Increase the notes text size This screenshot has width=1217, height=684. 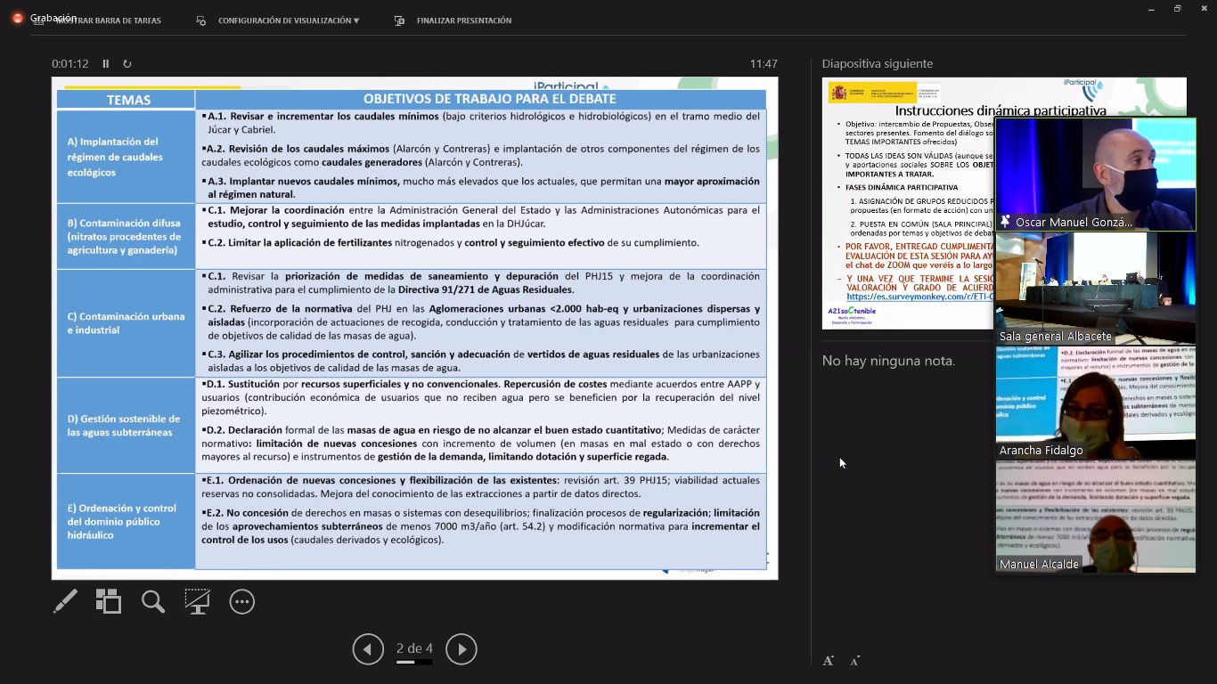pyautogui.click(x=829, y=661)
